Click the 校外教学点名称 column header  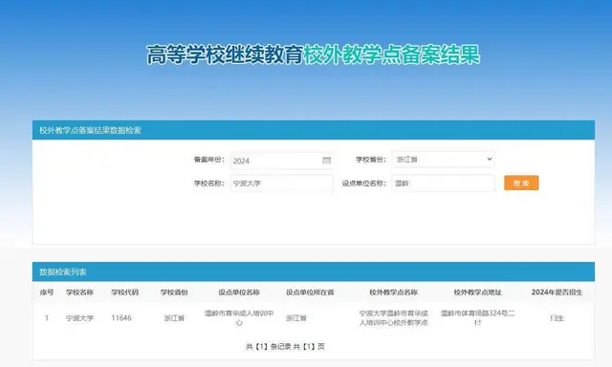pos(393,292)
